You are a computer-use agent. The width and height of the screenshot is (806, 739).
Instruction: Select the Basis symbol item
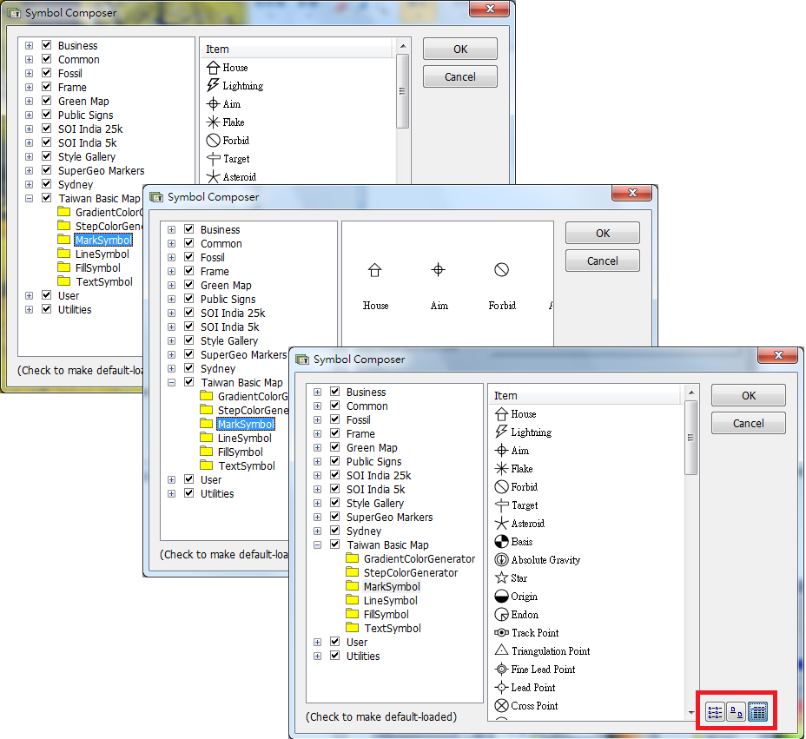[x=521, y=542]
